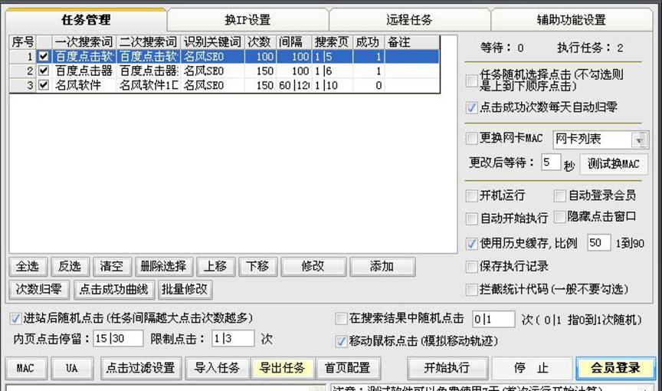
Task: Switch to the 任务管理 tab
Action: [86, 19]
